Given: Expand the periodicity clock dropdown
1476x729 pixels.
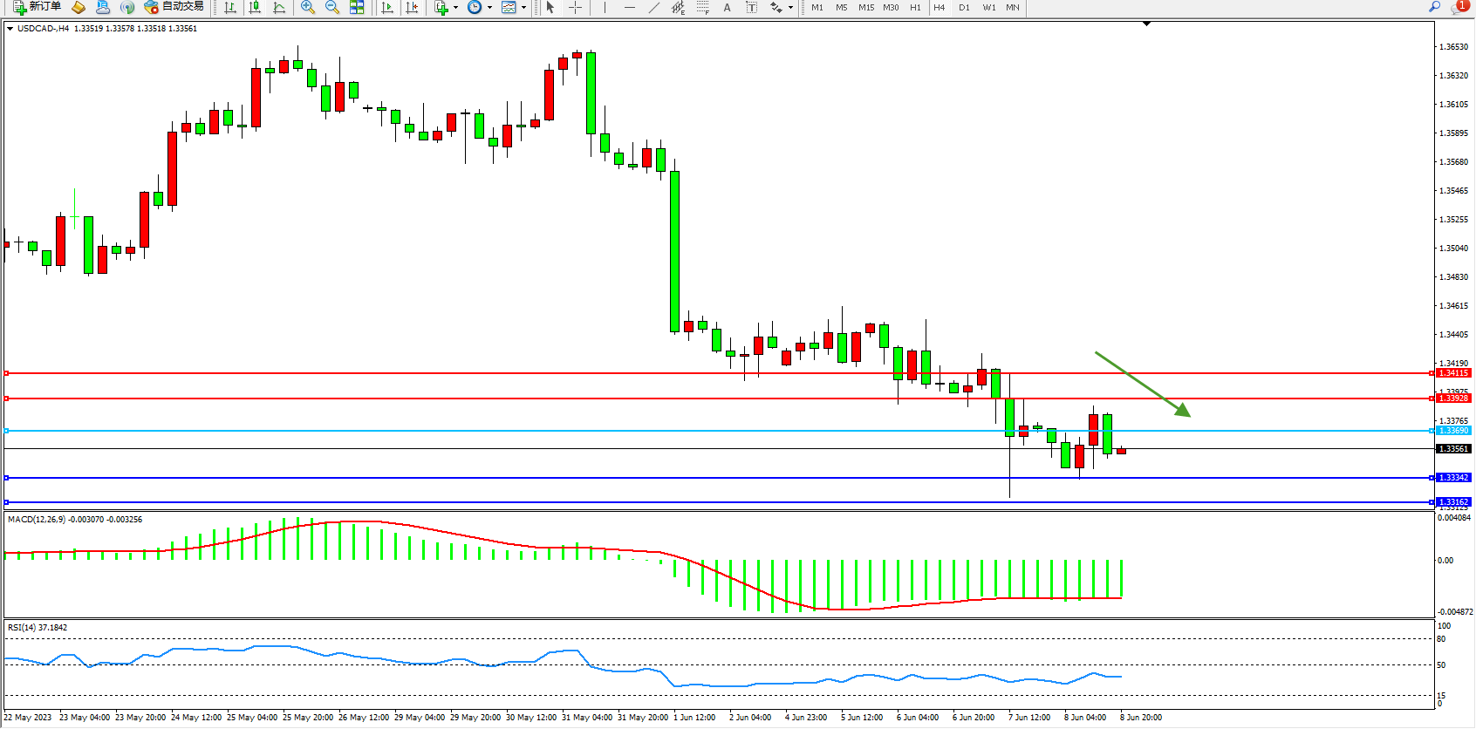Looking at the screenshot, I should click(x=489, y=7).
